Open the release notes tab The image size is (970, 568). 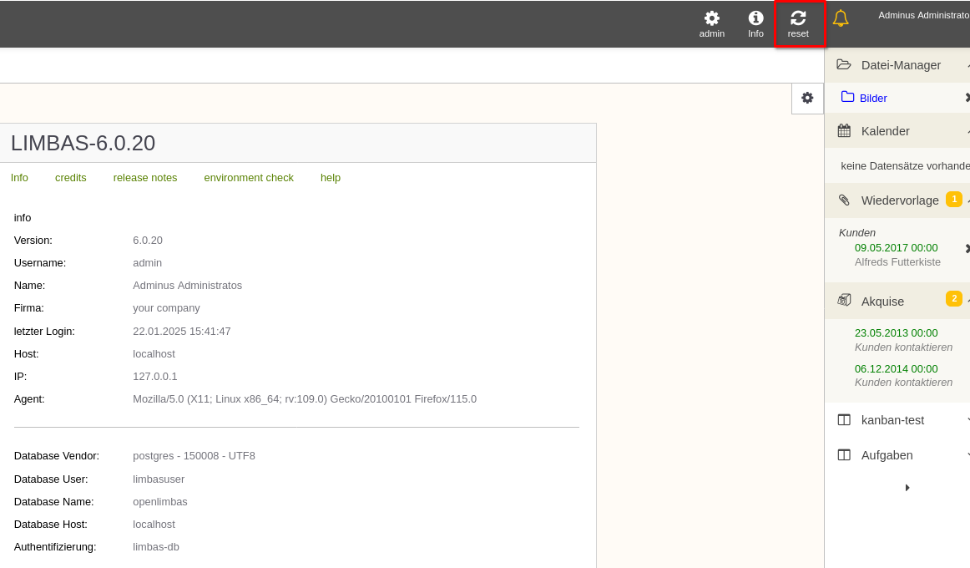144,178
